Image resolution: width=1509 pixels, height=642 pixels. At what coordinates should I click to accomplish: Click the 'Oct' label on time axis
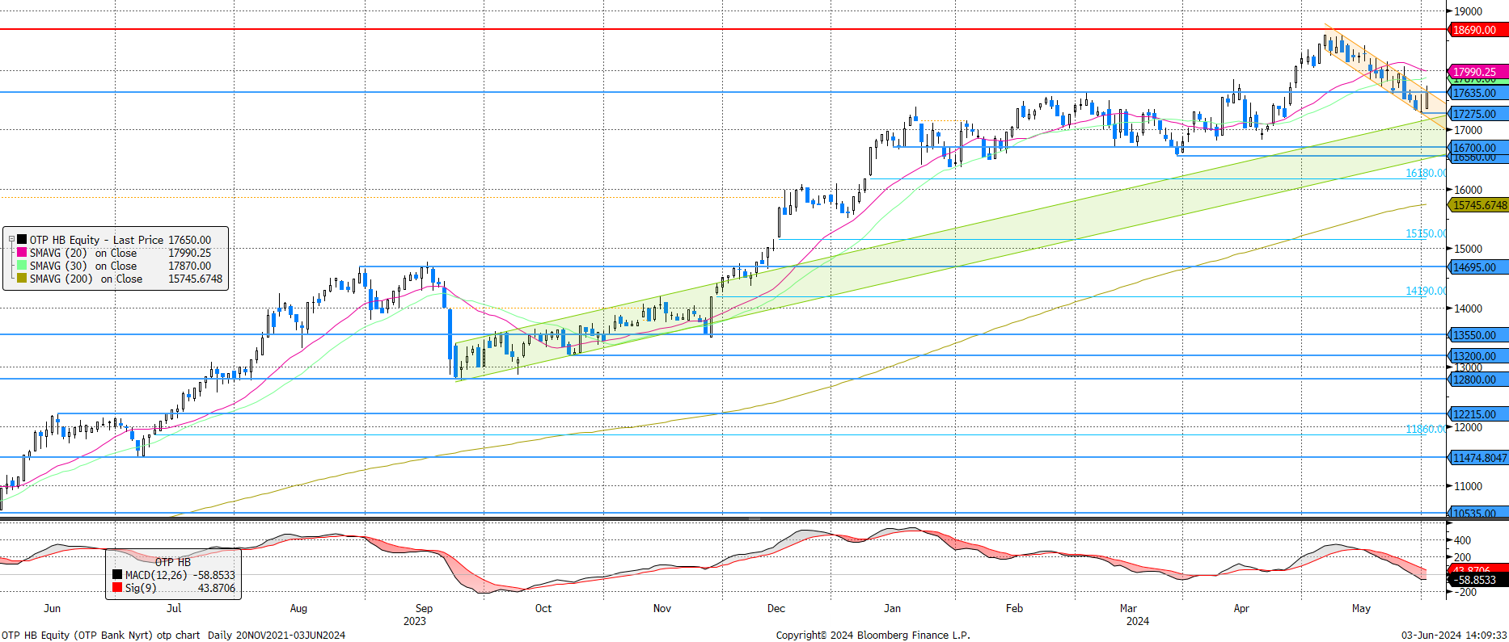(543, 608)
